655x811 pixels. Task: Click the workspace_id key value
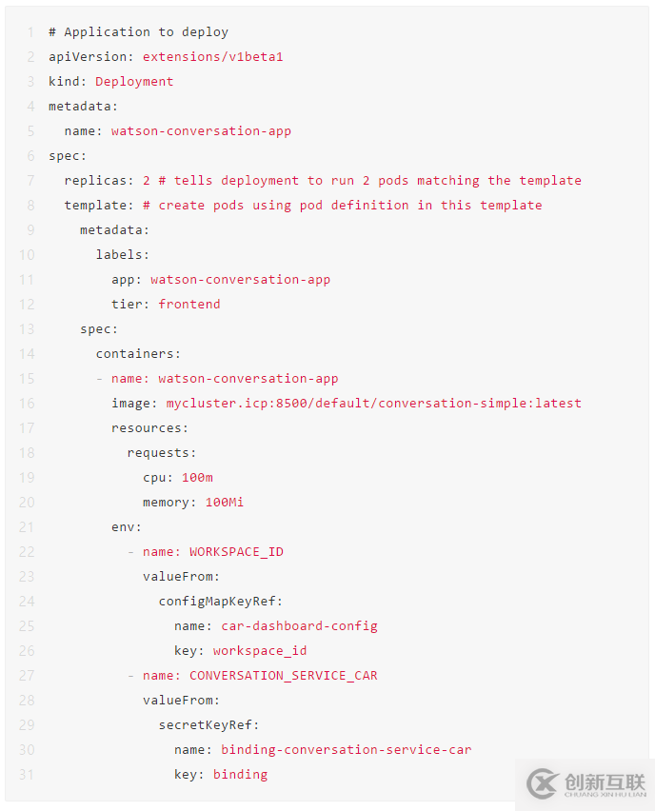click(260, 651)
